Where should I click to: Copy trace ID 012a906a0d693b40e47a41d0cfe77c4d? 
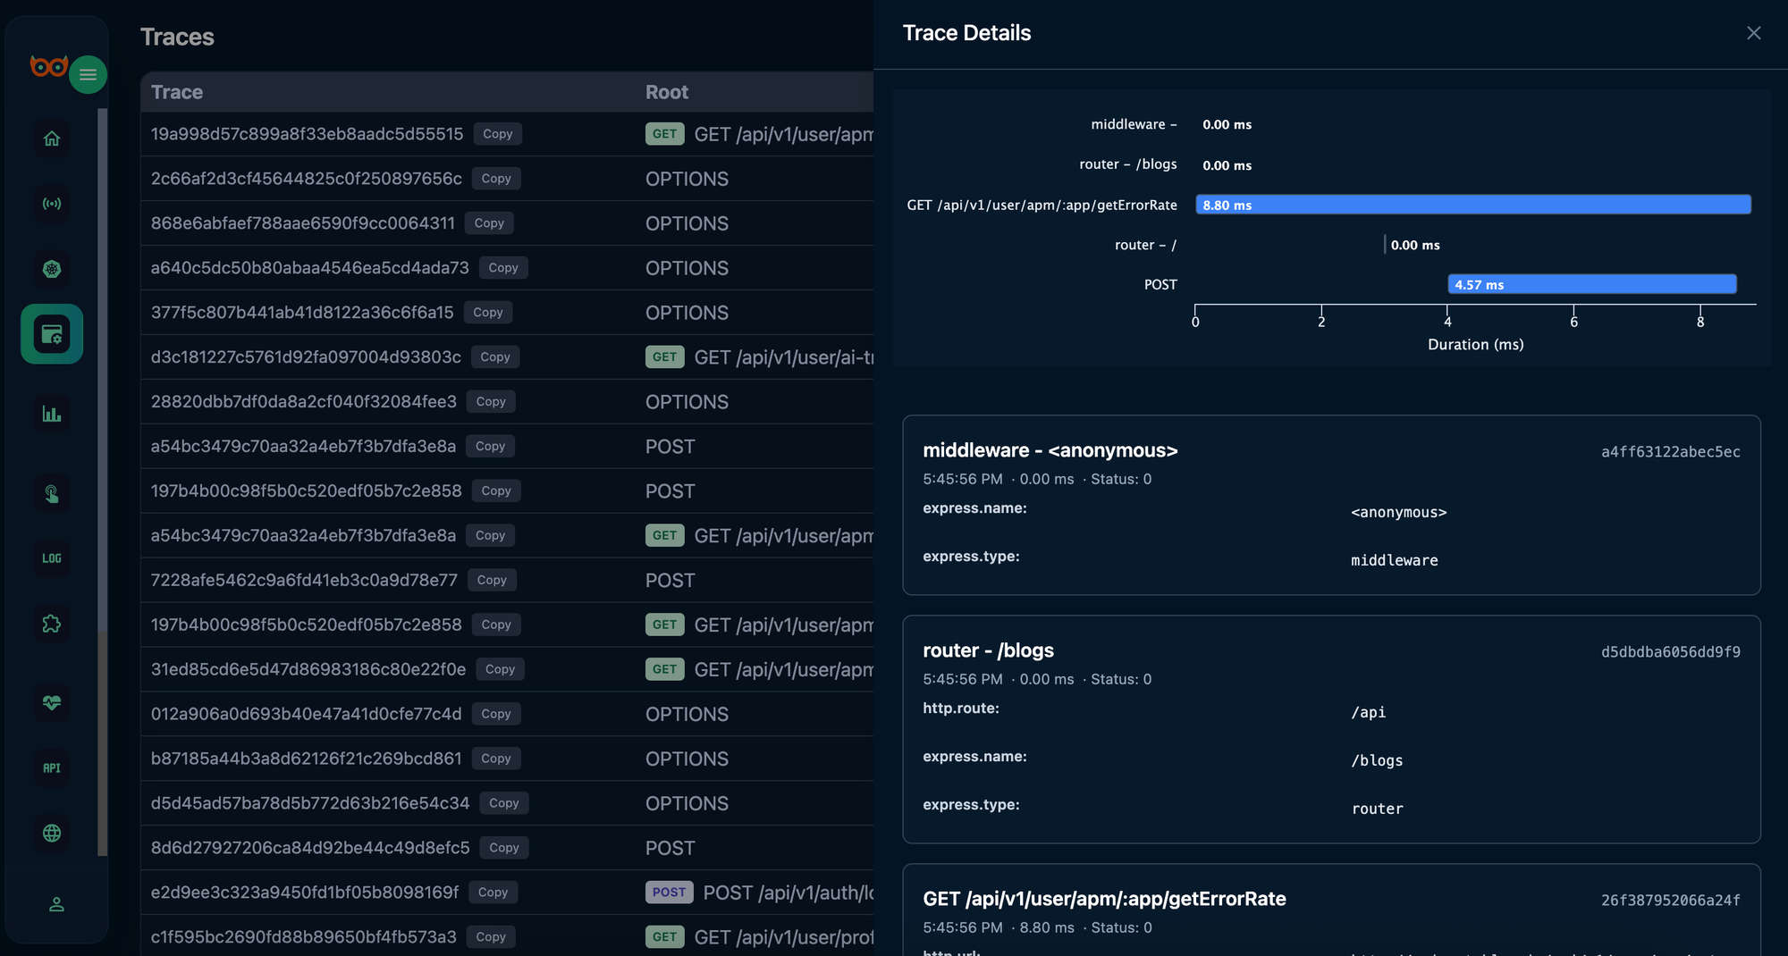(496, 714)
